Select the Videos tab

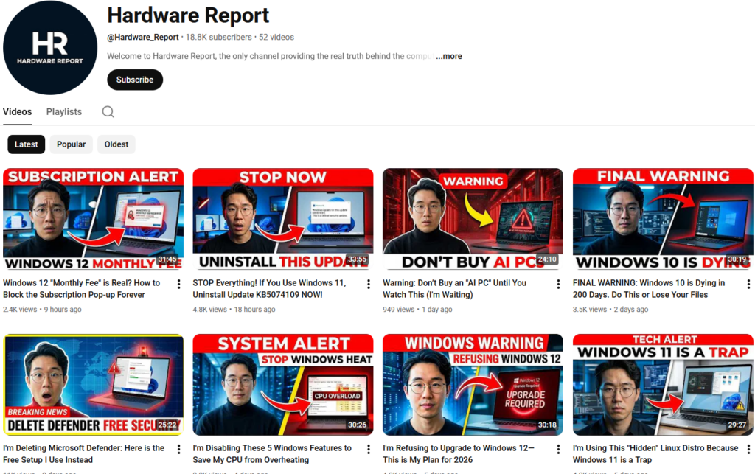point(18,112)
